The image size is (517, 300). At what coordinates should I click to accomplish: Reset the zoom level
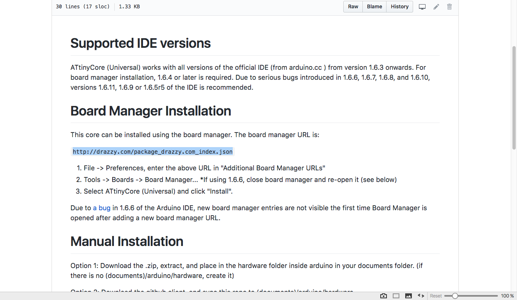pyautogui.click(x=436, y=296)
